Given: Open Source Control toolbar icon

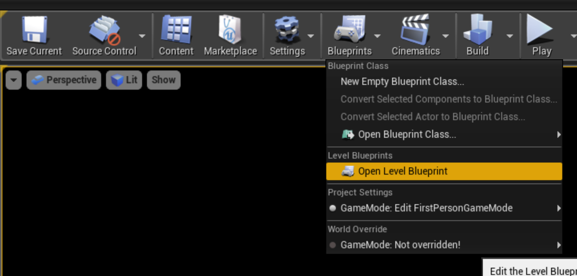Looking at the screenshot, I should click(x=104, y=30).
